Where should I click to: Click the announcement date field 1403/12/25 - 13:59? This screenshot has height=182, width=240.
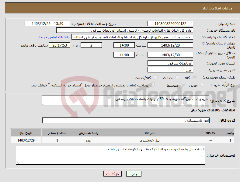47,24
